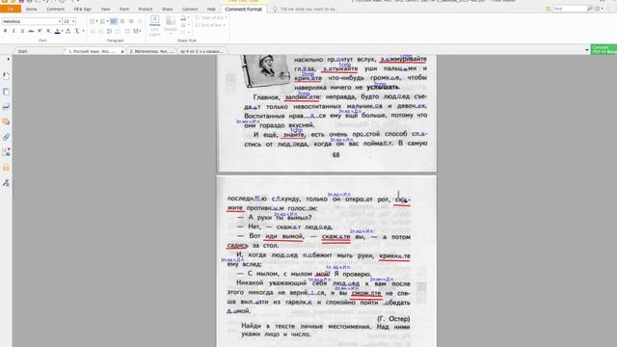Toggle Underline formatting

click(22, 31)
